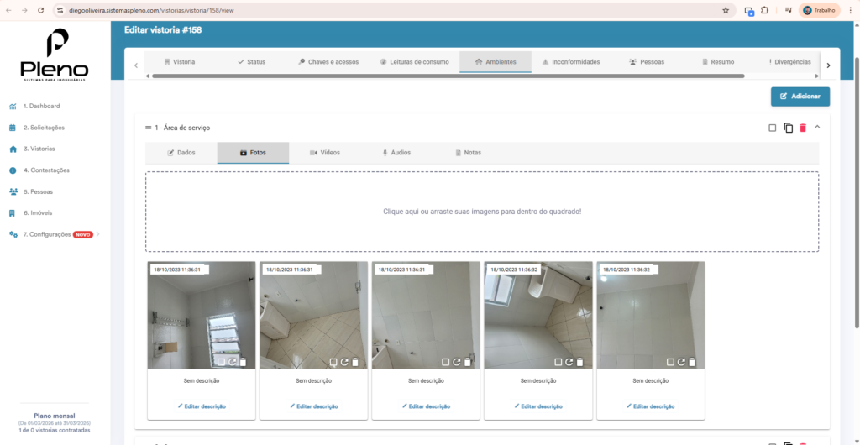Rotate the fifth photo
860x445 pixels.
coord(681,362)
